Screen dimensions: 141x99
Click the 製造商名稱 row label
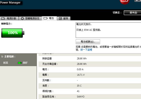click(x=49, y=97)
